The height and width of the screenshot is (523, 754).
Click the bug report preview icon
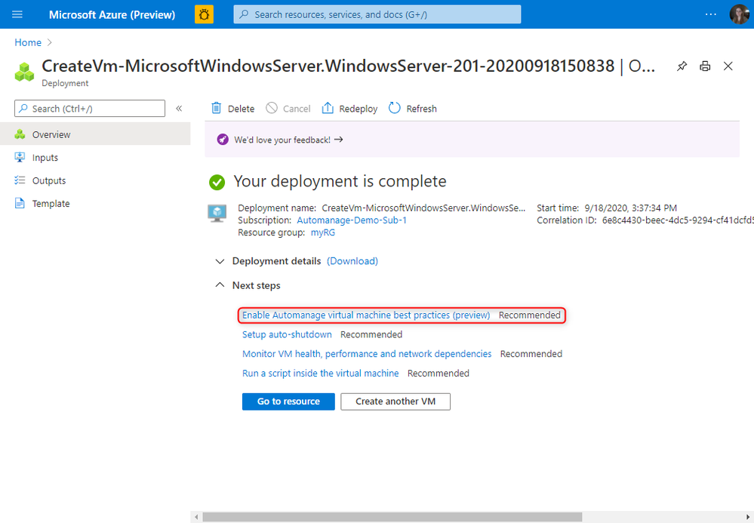pos(204,14)
